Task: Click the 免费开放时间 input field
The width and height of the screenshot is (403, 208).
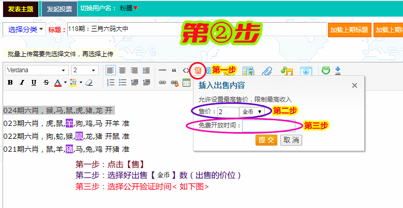Action: (268, 125)
